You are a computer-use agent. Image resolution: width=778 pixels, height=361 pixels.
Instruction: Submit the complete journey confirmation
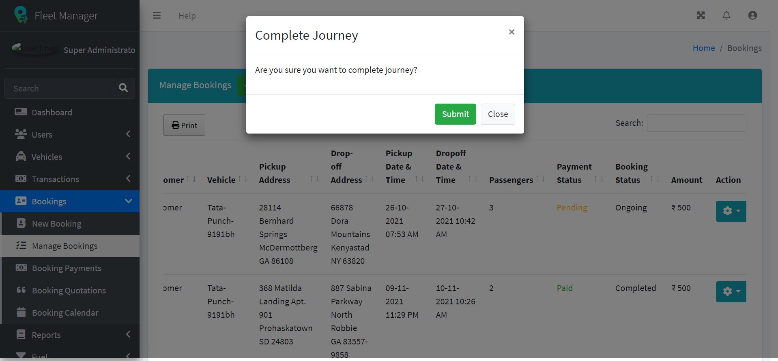coord(455,114)
